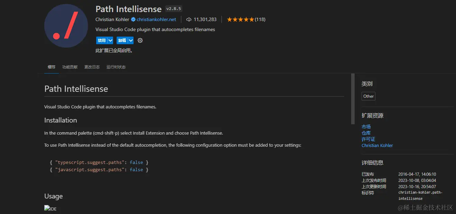Click the Other category tag
456x214 pixels.
[368, 96]
